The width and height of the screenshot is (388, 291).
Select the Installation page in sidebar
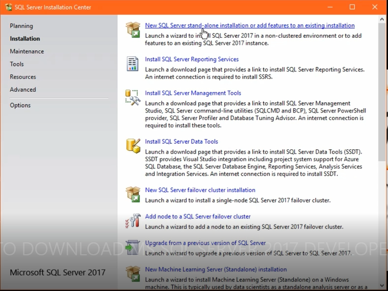pyautogui.click(x=25, y=39)
